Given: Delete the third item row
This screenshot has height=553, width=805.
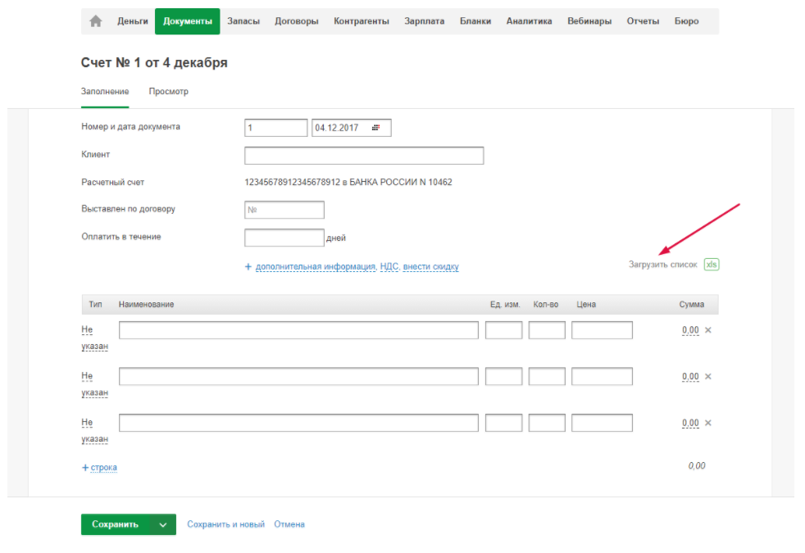Looking at the screenshot, I should (708, 424).
